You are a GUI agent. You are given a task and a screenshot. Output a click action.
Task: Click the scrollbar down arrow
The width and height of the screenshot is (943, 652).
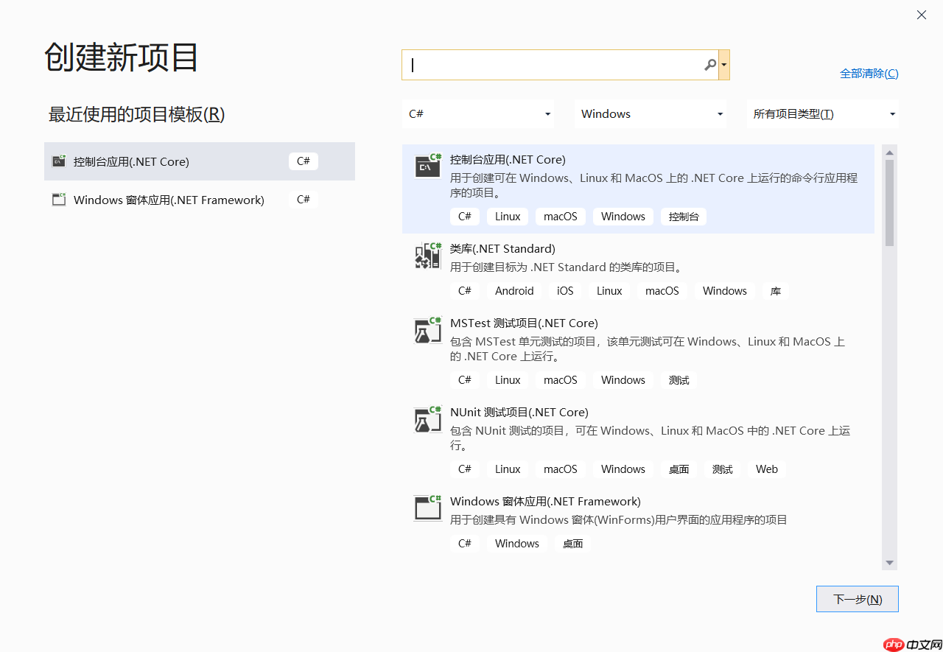coord(889,562)
